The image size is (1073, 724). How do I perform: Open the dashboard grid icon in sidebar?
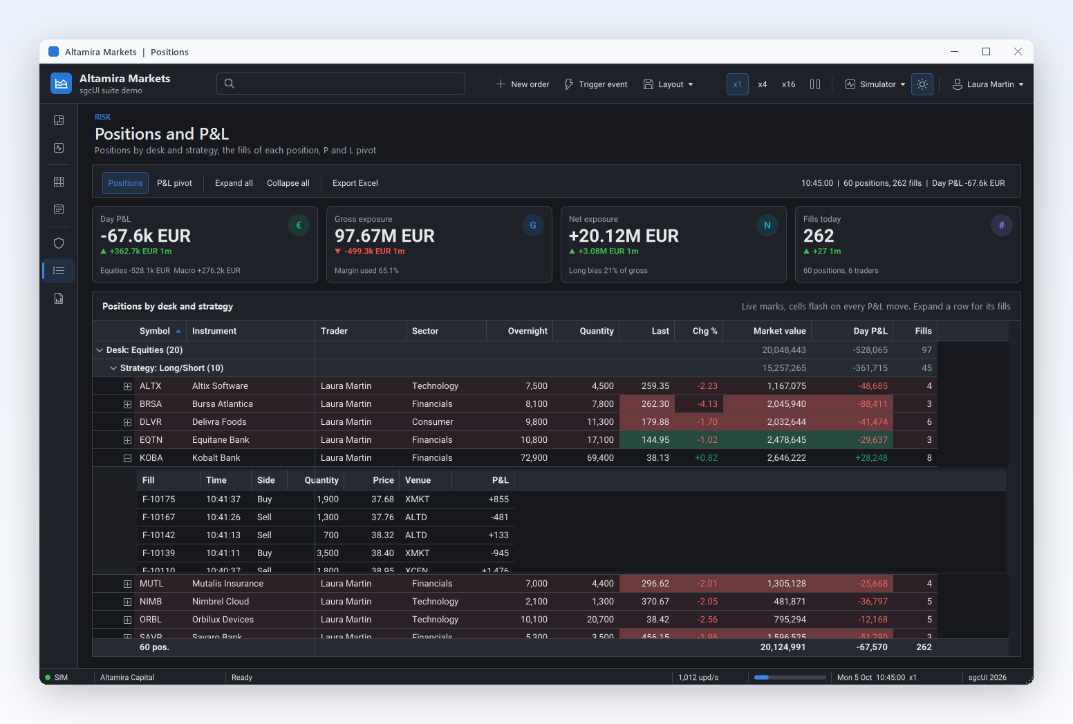tap(59, 120)
